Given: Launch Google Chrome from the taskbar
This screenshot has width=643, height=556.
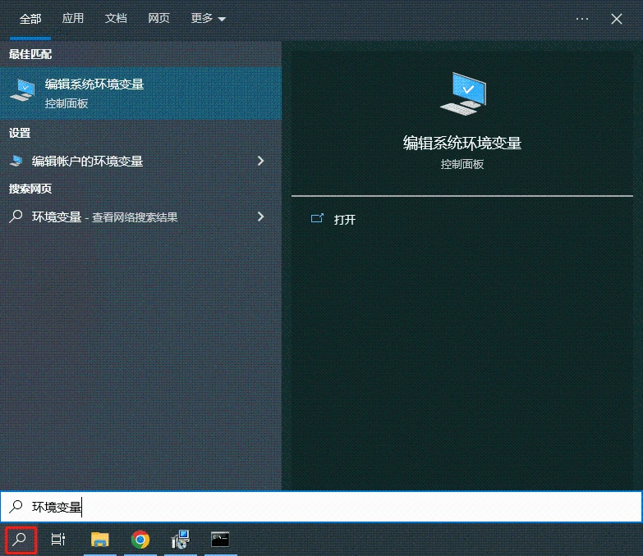Looking at the screenshot, I should [x=140, y=540].
